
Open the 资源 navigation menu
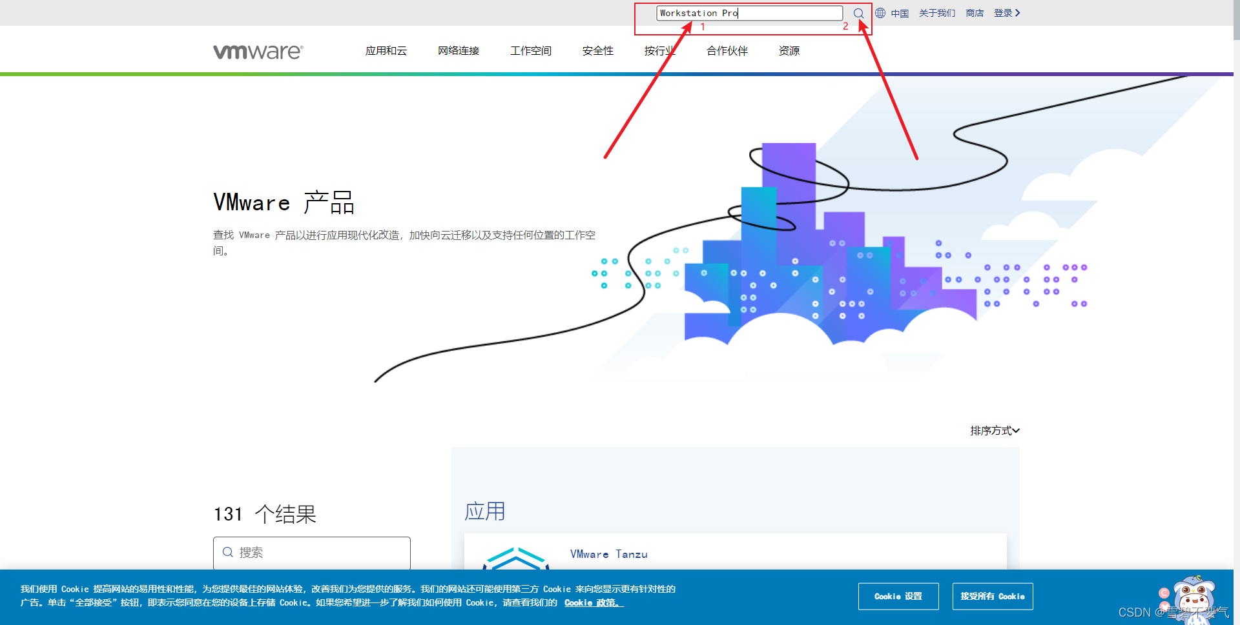(789, 51)
